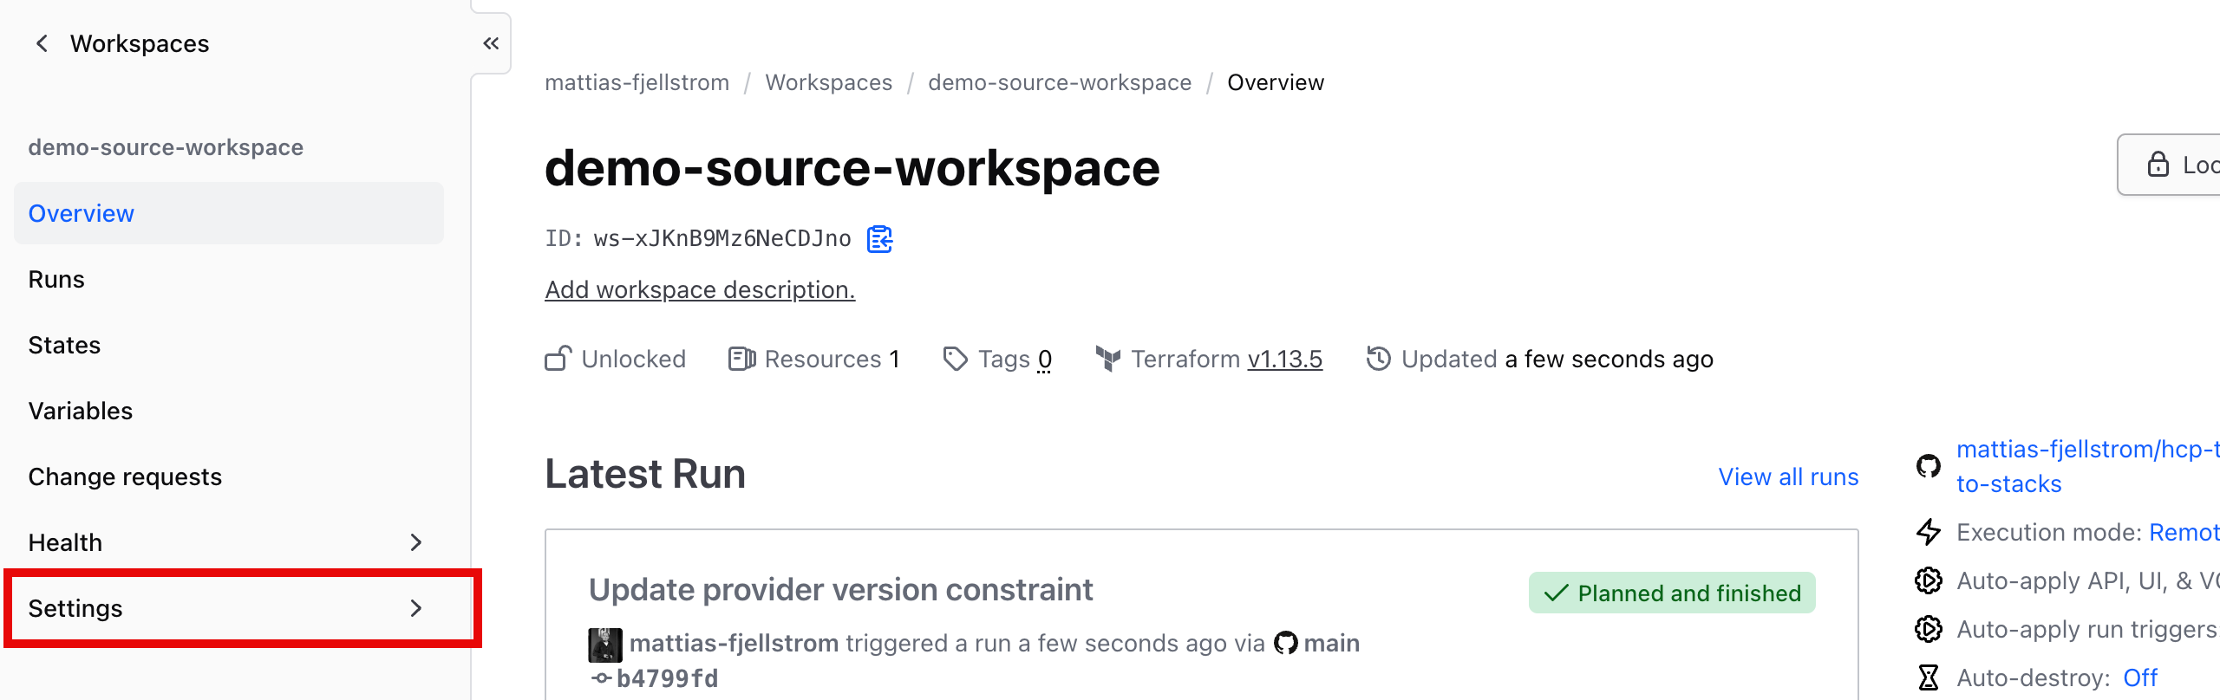The width and height of the screenshot is (2220, 700).
Task: Click the resources document icon
Action: [x=743, y=358]
